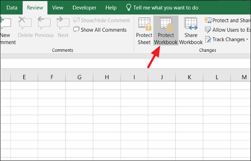Go to Previous comment
Screen dimensions: 251x161
[44, 27]
